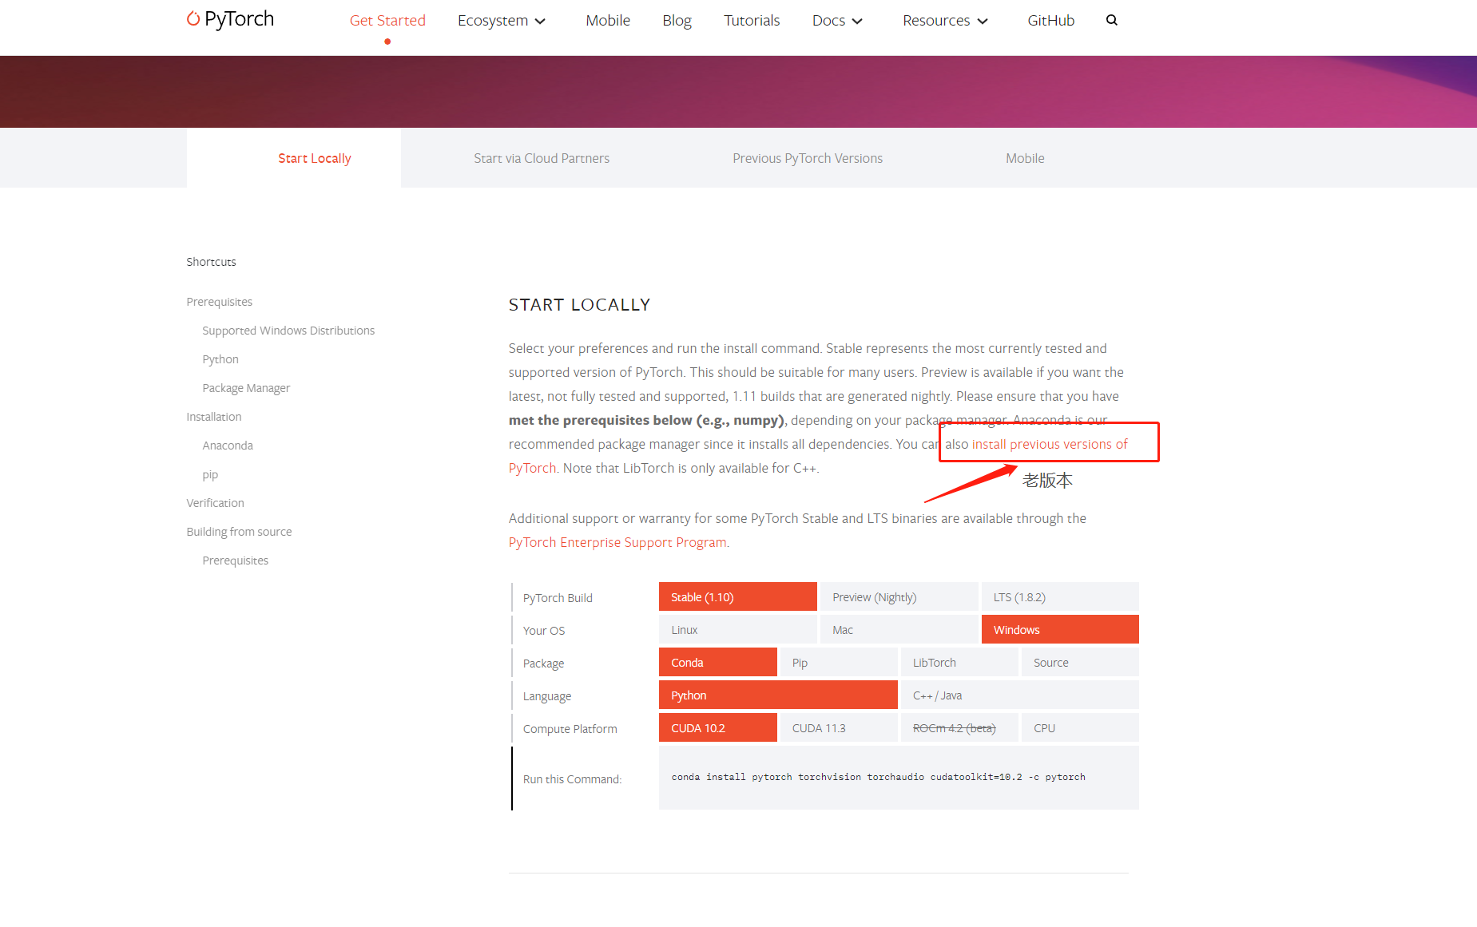Jump to Verification shortcut
1477x927 pixels.
pyautogui.click(x=215, y=503)
